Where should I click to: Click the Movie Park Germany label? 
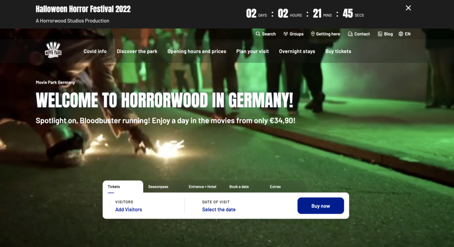pos(55,82)
